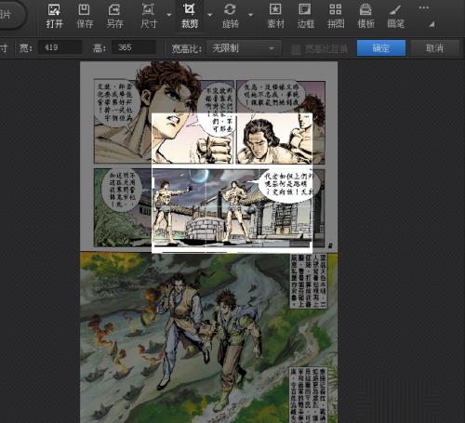
Task: Open the 边框 border tool
Action: click(x=306, y=16)
